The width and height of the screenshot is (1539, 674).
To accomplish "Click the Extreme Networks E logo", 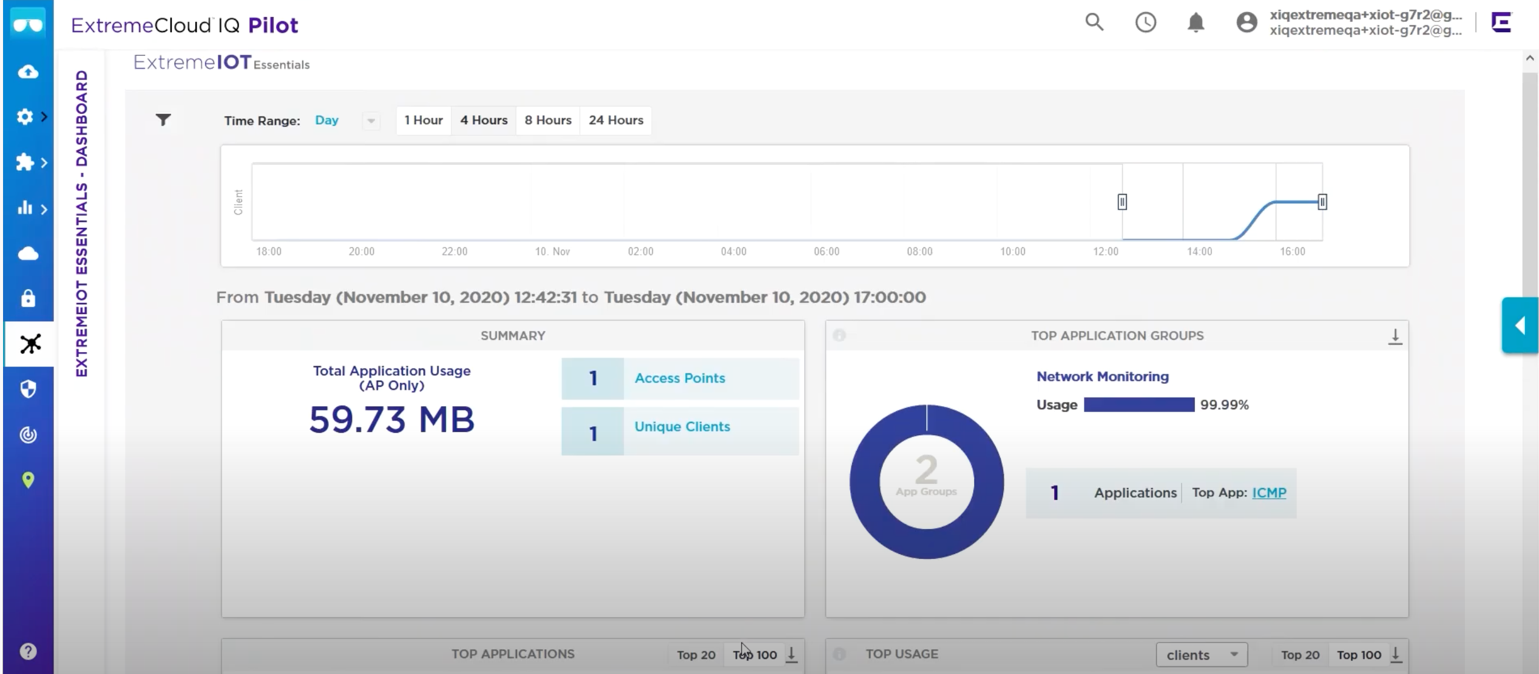I will pyautogui.click(x=1501, y=22).
